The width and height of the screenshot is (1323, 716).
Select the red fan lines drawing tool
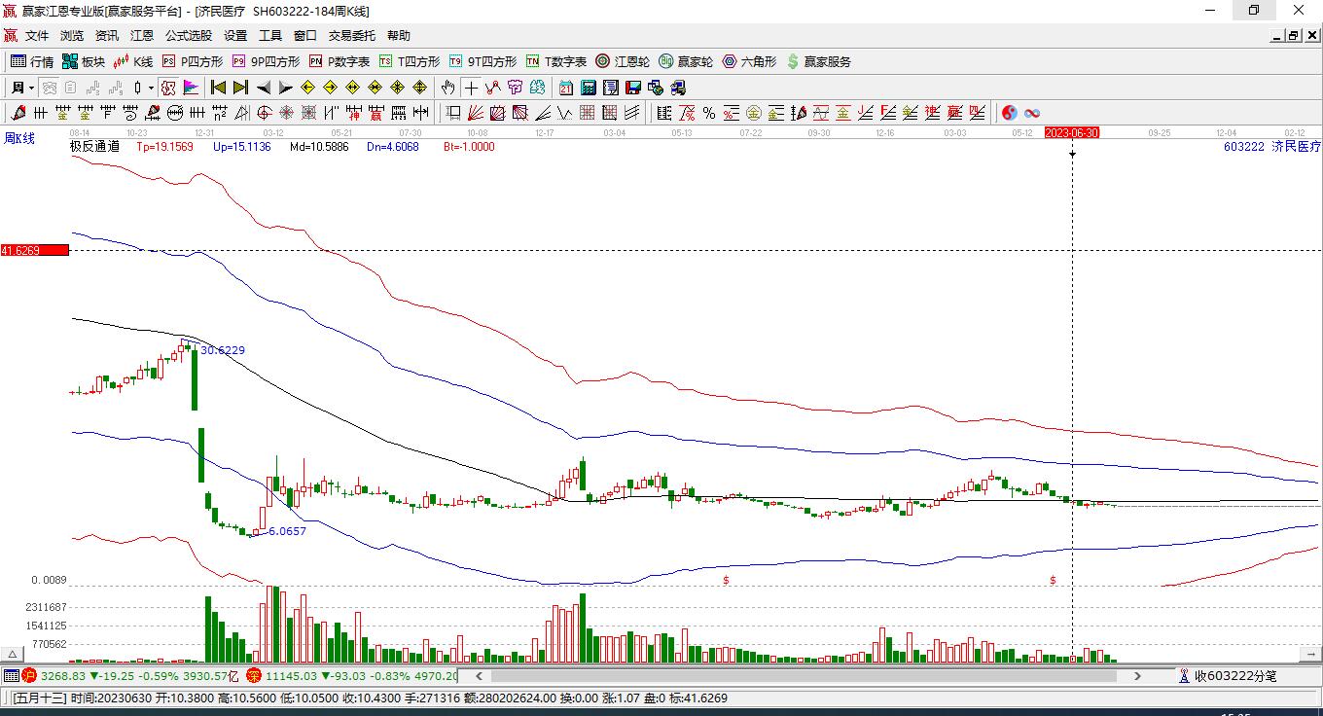tap(476, 113)
